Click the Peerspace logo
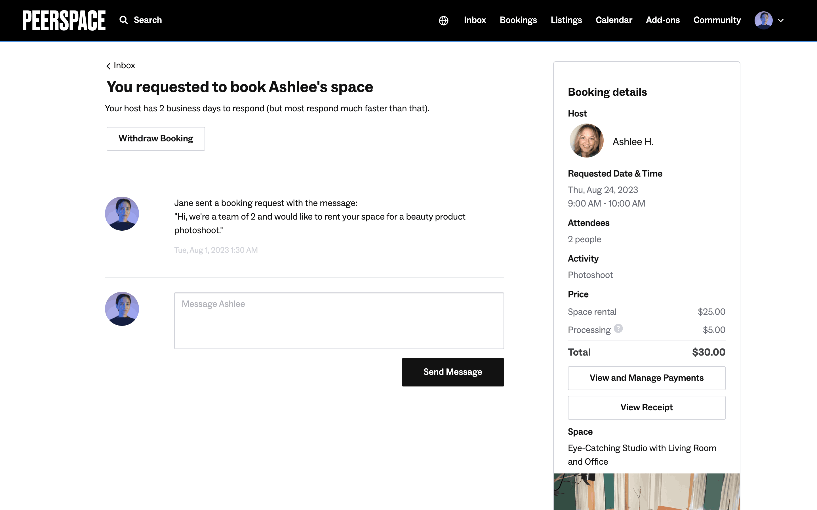This screenshot has width=817, height=510. click(x=64, y=20)
